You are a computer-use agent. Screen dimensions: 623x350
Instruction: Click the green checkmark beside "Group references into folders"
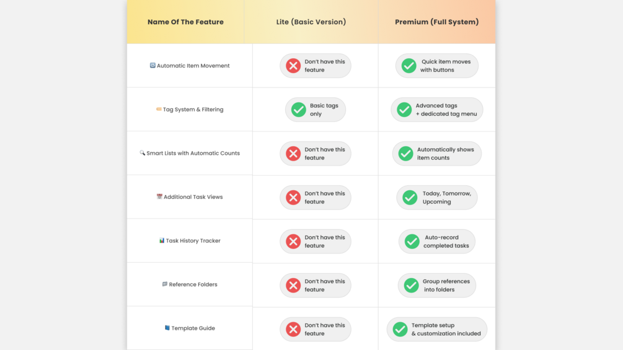click(x=411, y=286)
